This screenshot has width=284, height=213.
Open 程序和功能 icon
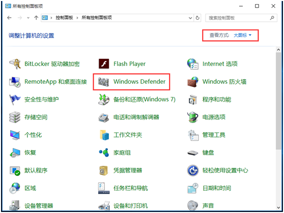(x=193, y=99)
